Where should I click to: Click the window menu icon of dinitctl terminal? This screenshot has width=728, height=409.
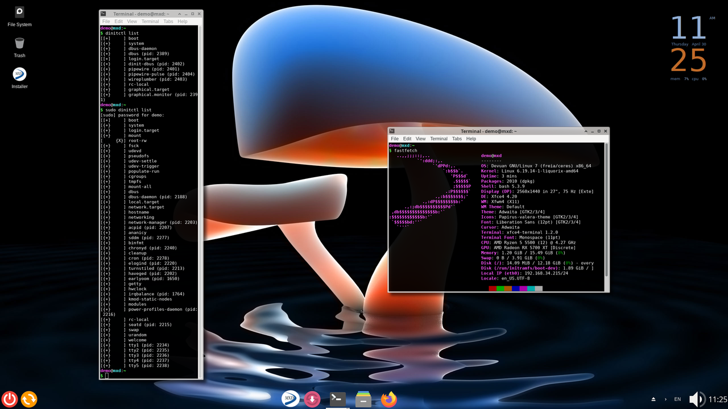[x=103, y=14]
